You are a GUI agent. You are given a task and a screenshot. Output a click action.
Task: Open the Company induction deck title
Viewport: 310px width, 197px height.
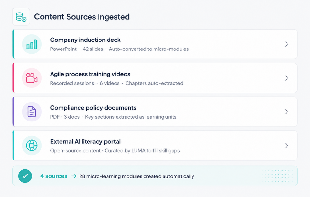point(85,40)
